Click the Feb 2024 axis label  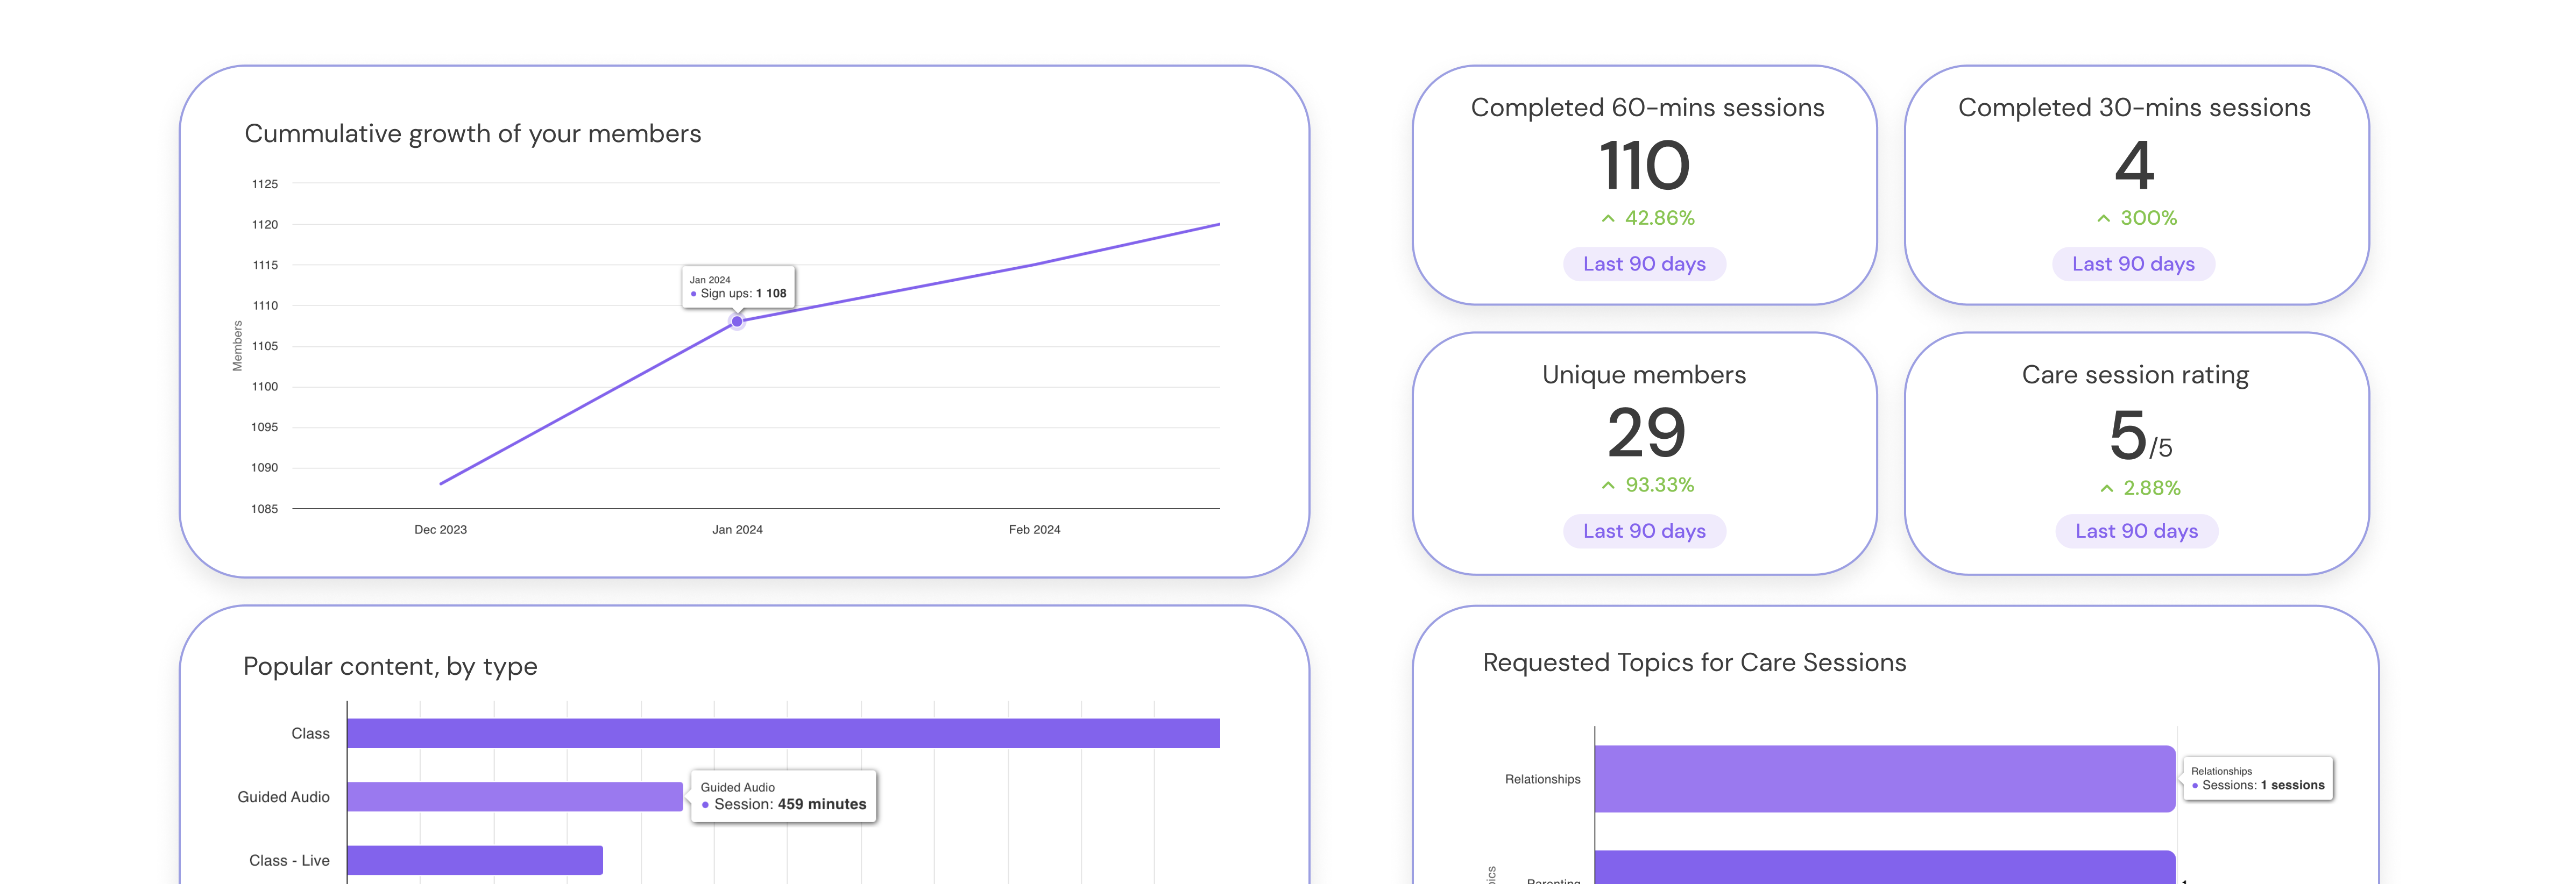pyautogui.click(x=1034, y=529)
